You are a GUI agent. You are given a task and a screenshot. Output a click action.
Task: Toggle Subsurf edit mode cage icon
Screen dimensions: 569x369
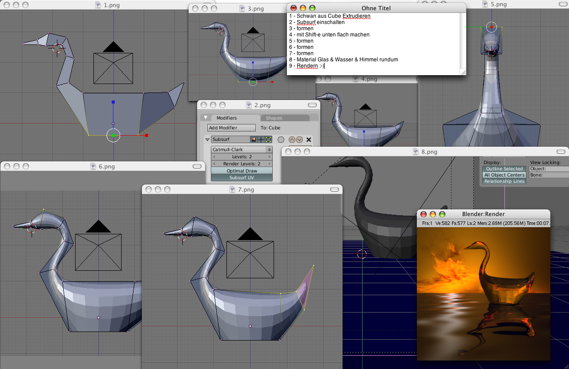[268, 140]
